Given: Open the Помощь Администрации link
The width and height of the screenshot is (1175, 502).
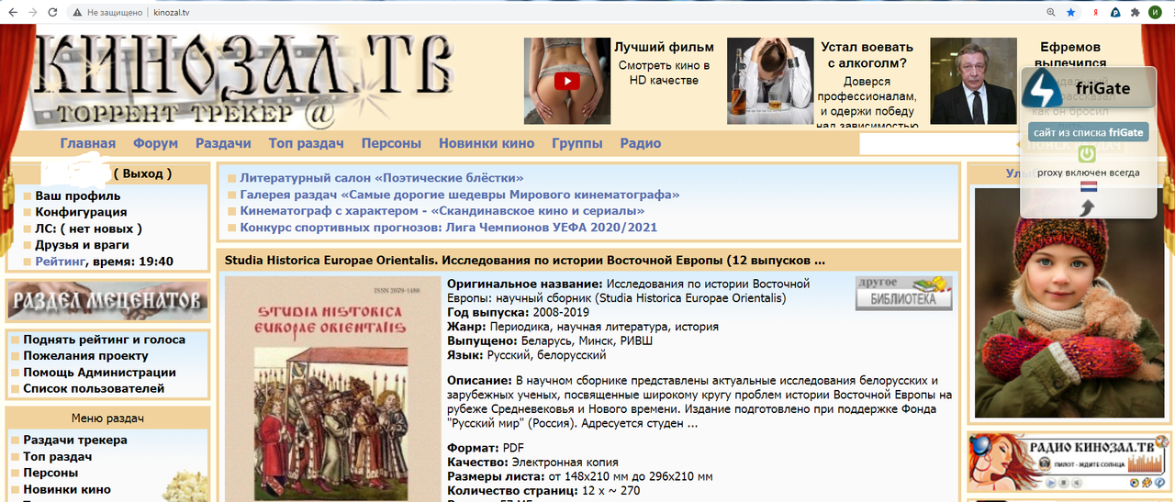Looking at the screenshot, I should (x=100, y=373).
